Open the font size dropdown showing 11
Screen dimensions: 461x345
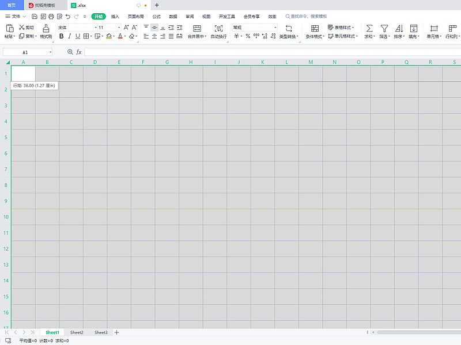pyautogui.click(x=119, y=27)
